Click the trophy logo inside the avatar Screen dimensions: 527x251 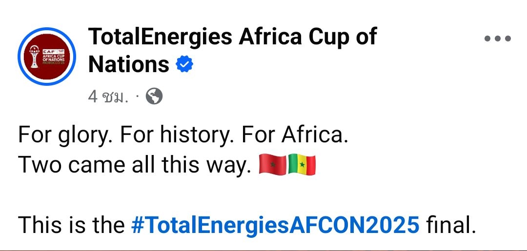[34, 57]
